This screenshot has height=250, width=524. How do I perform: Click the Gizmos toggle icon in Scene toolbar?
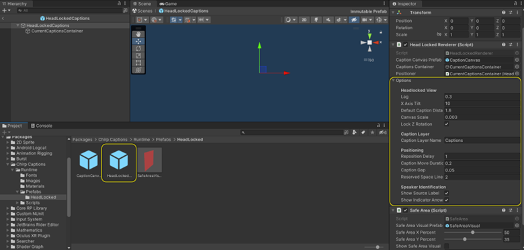click(379, 20)
